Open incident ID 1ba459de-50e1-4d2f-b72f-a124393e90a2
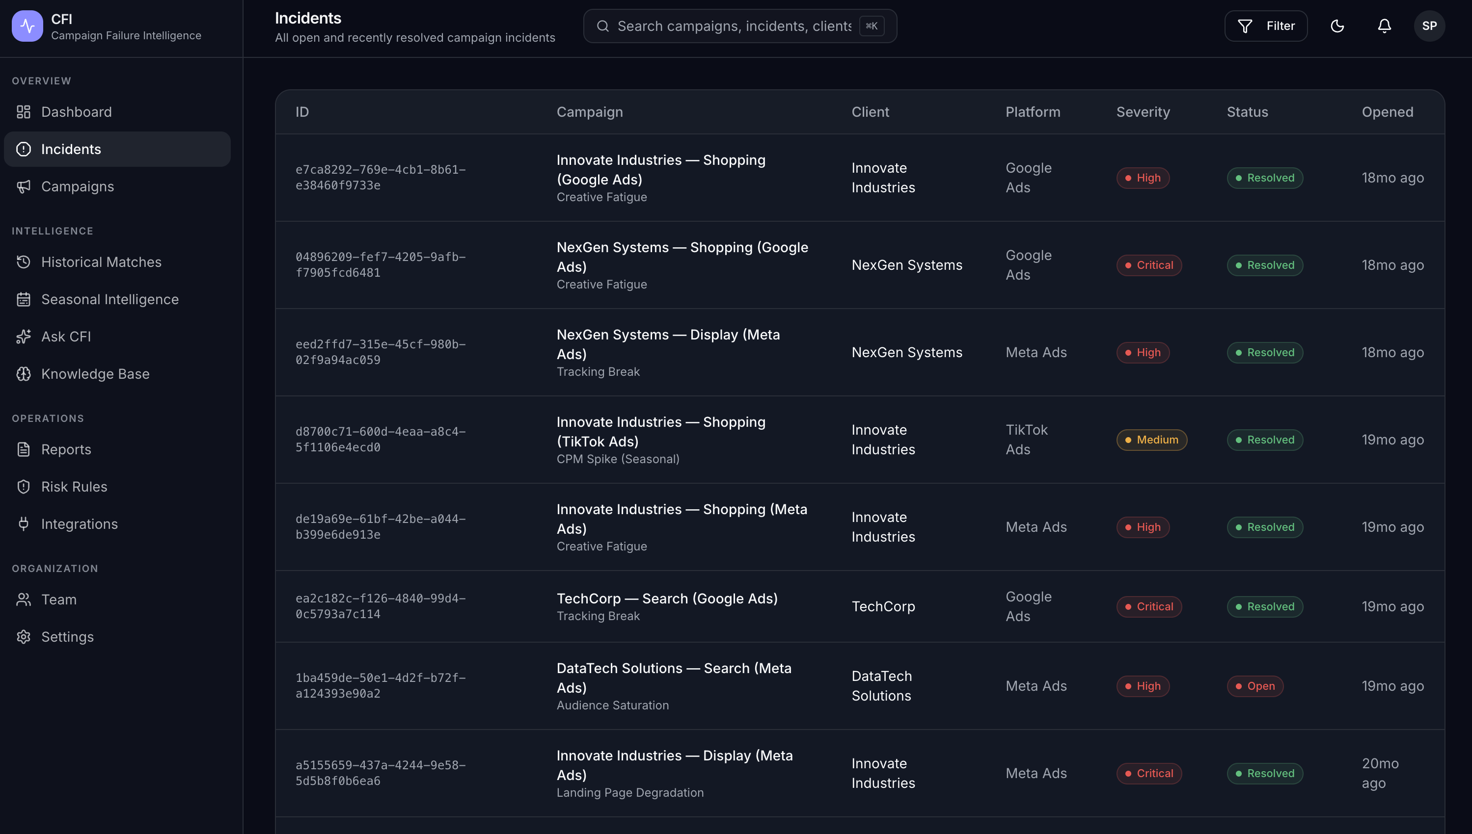 tap(381, 686)
